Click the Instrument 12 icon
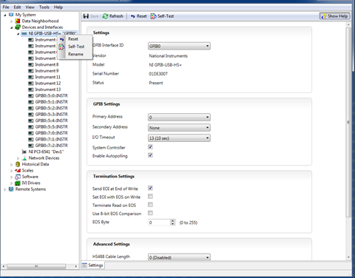 [31, 84]
